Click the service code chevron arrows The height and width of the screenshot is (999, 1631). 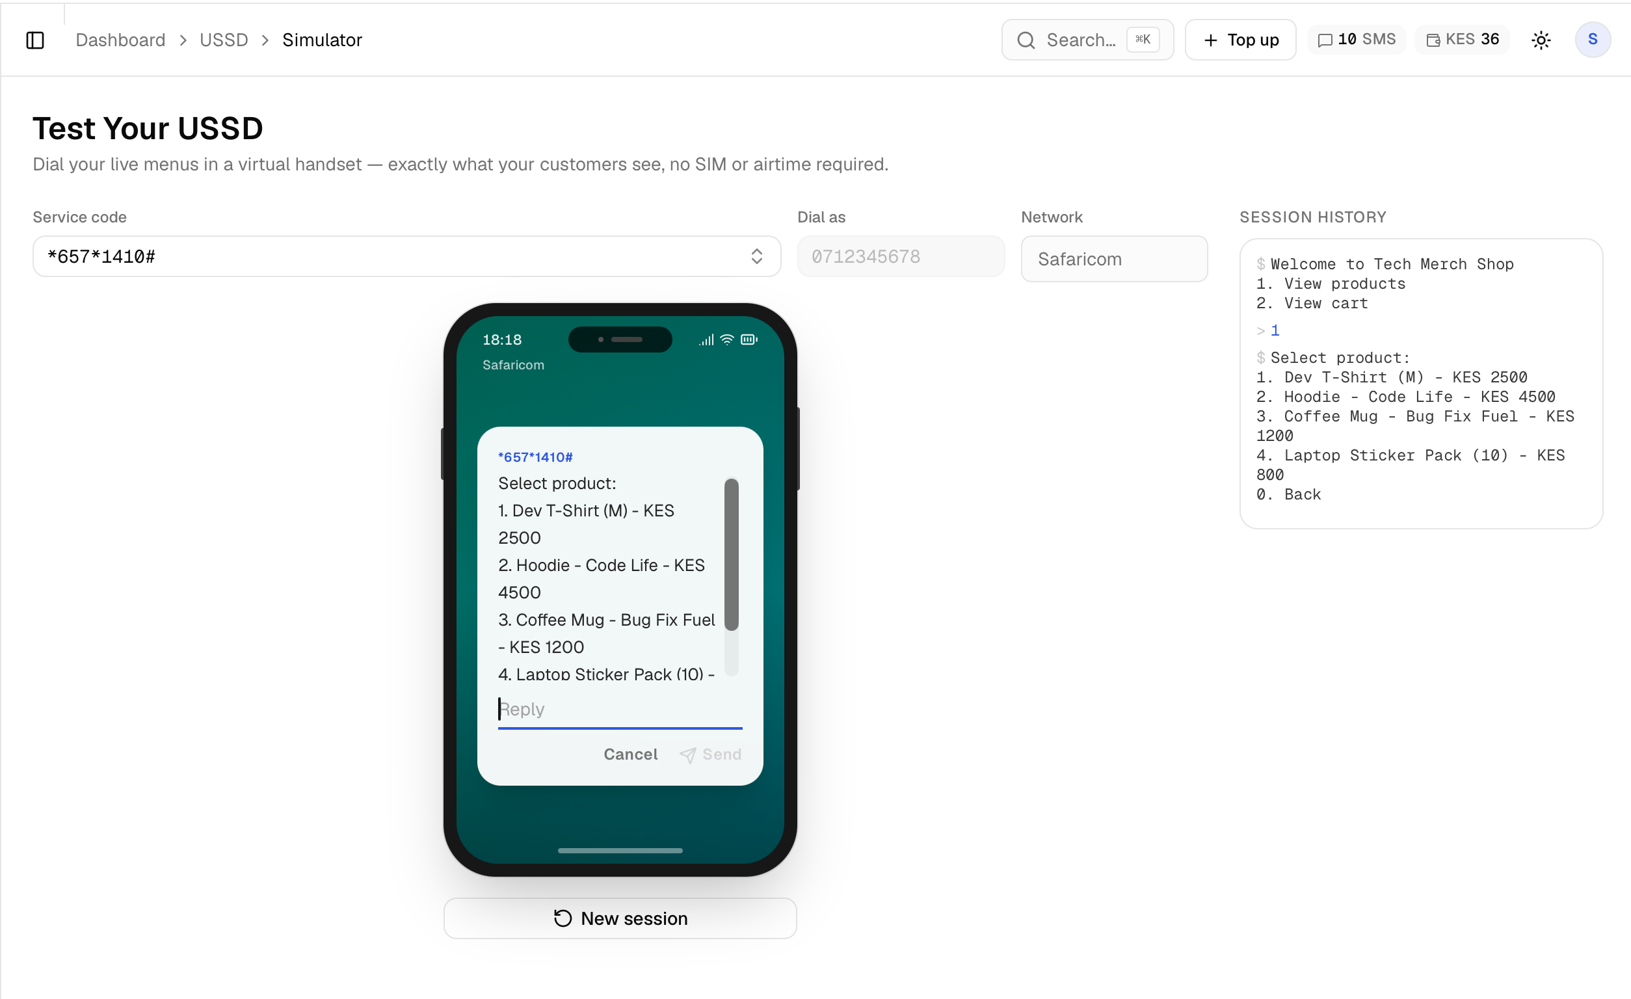[756, 256]
